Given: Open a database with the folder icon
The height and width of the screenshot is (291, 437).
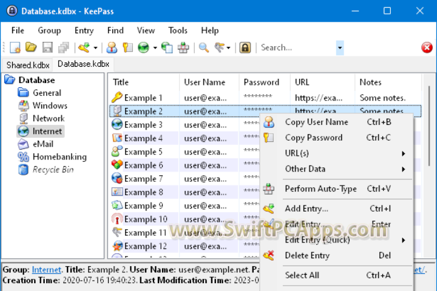Looking at the screenshot, I should pos(31,47).
